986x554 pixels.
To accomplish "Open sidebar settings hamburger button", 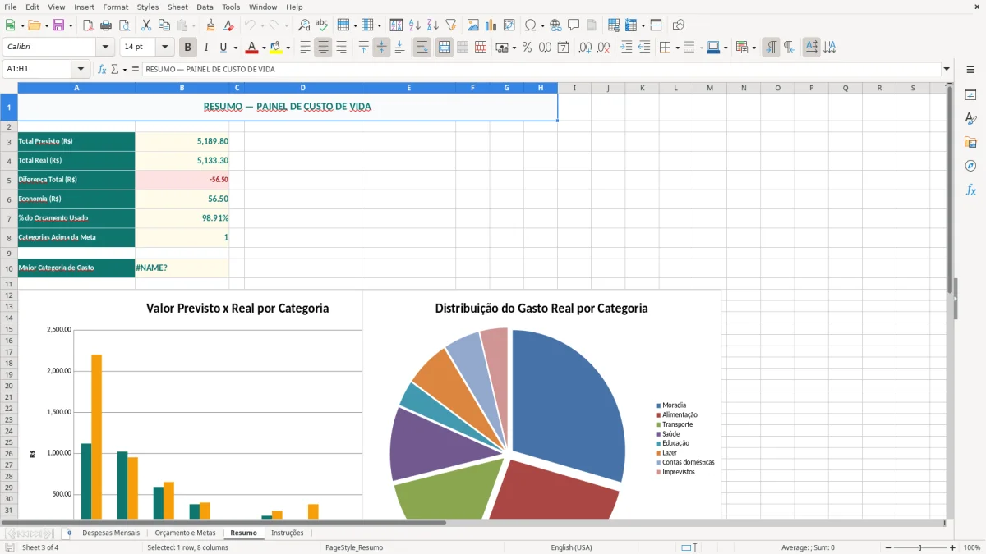I will [970, 69].
